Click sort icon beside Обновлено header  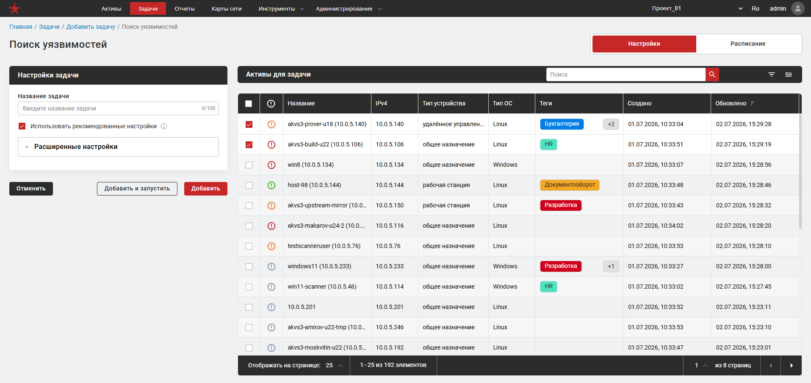tap(752, 104)
